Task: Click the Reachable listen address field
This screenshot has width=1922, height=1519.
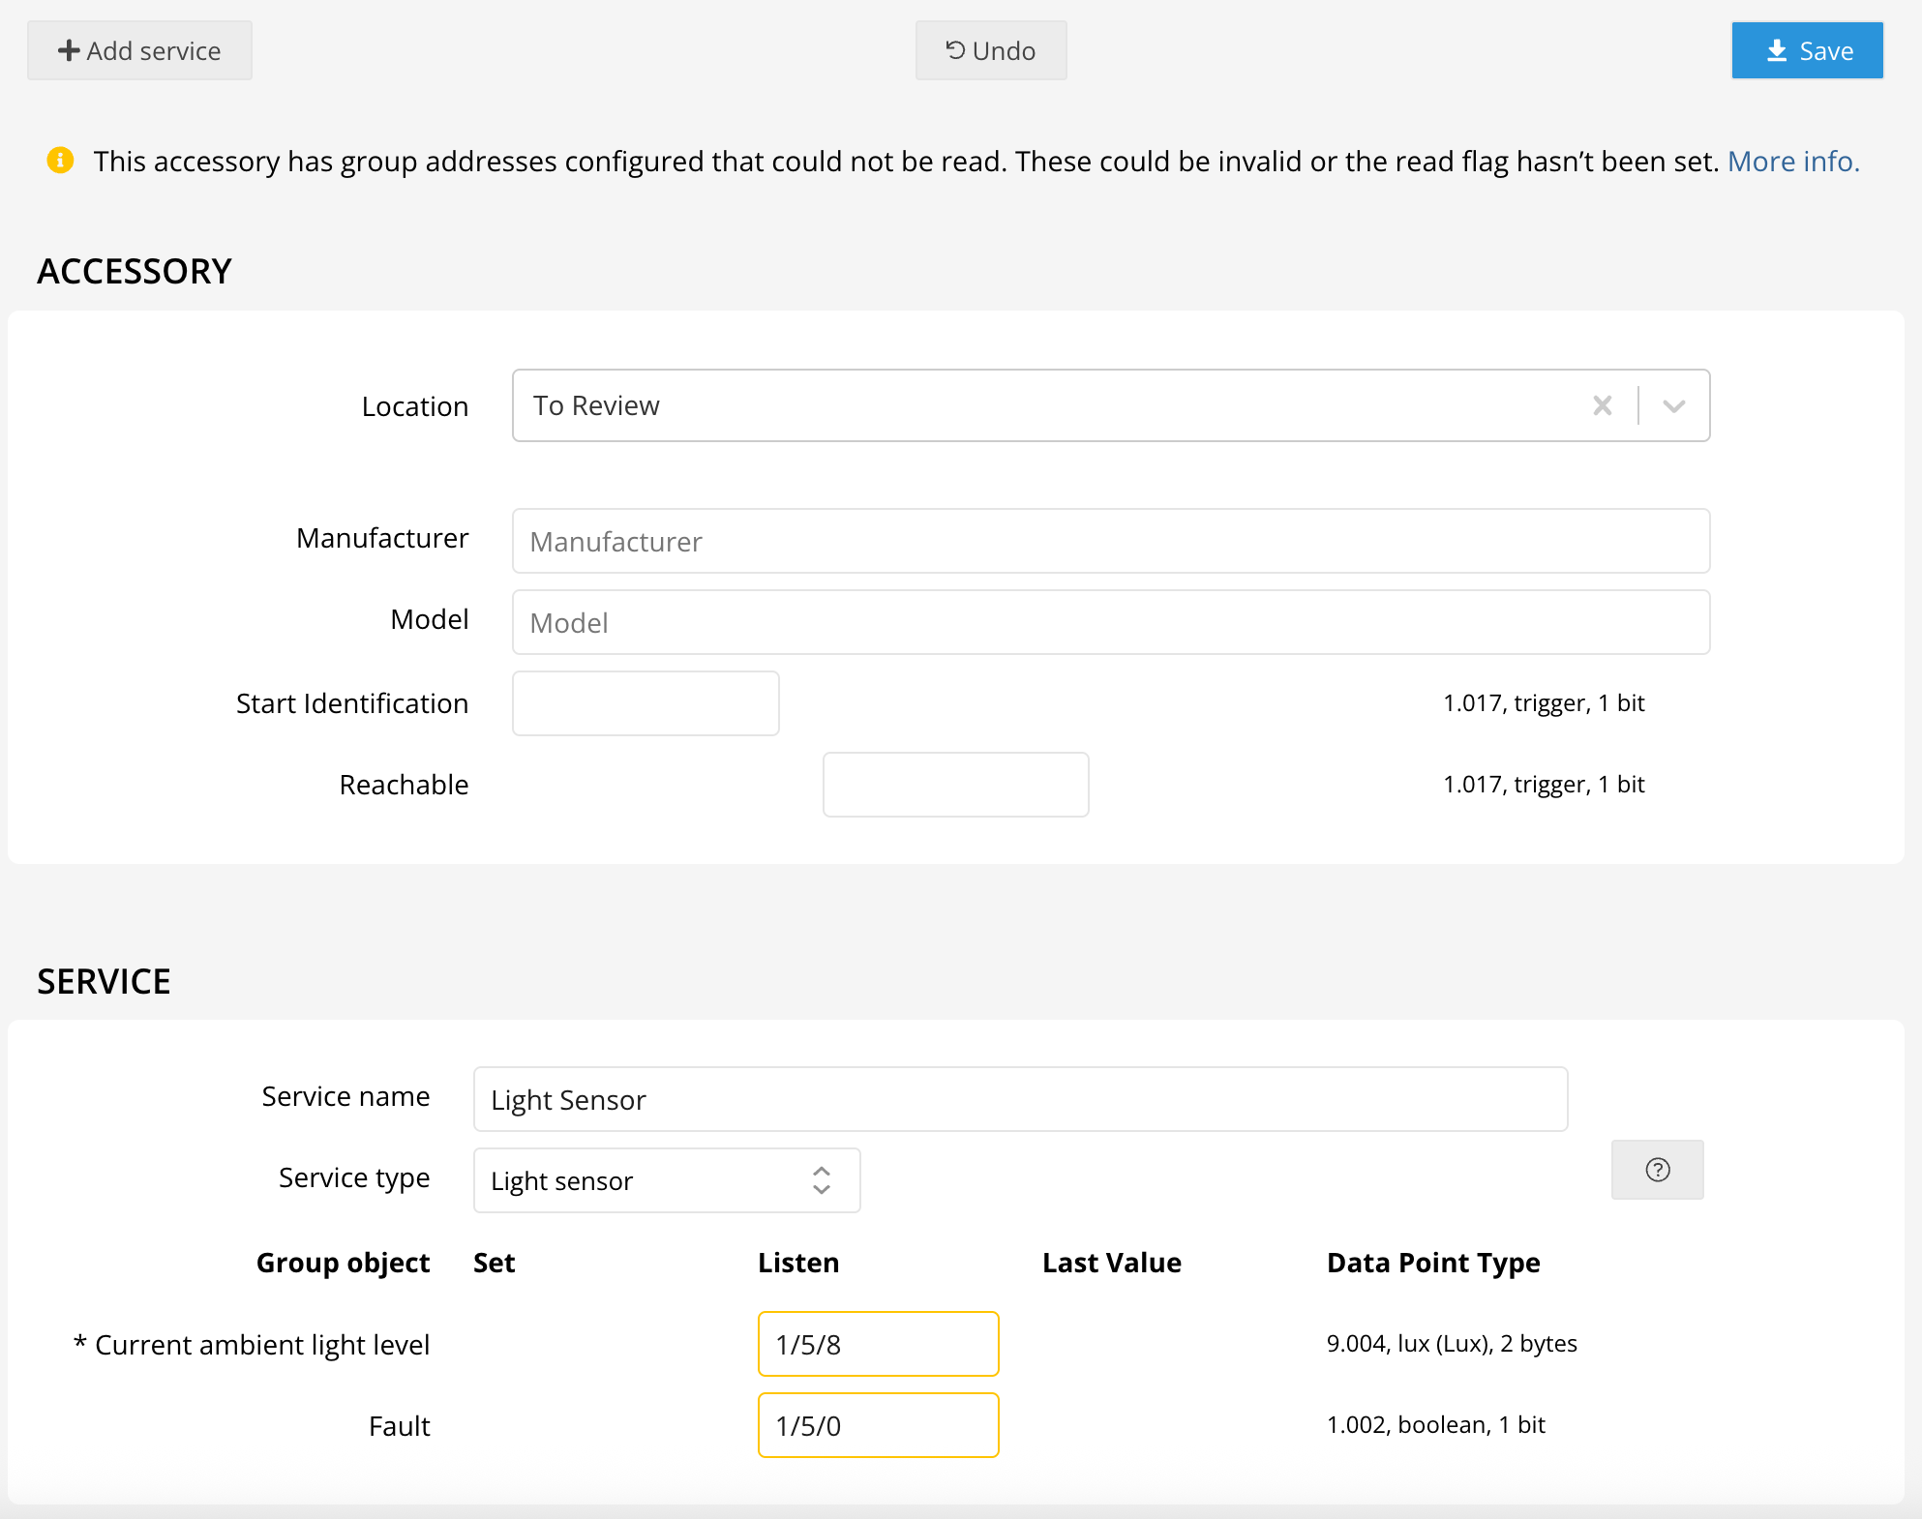Action: 955,785
